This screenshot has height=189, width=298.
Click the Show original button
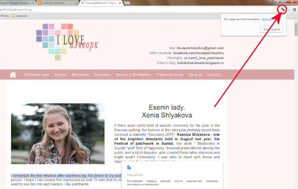(x=271, y=29)
